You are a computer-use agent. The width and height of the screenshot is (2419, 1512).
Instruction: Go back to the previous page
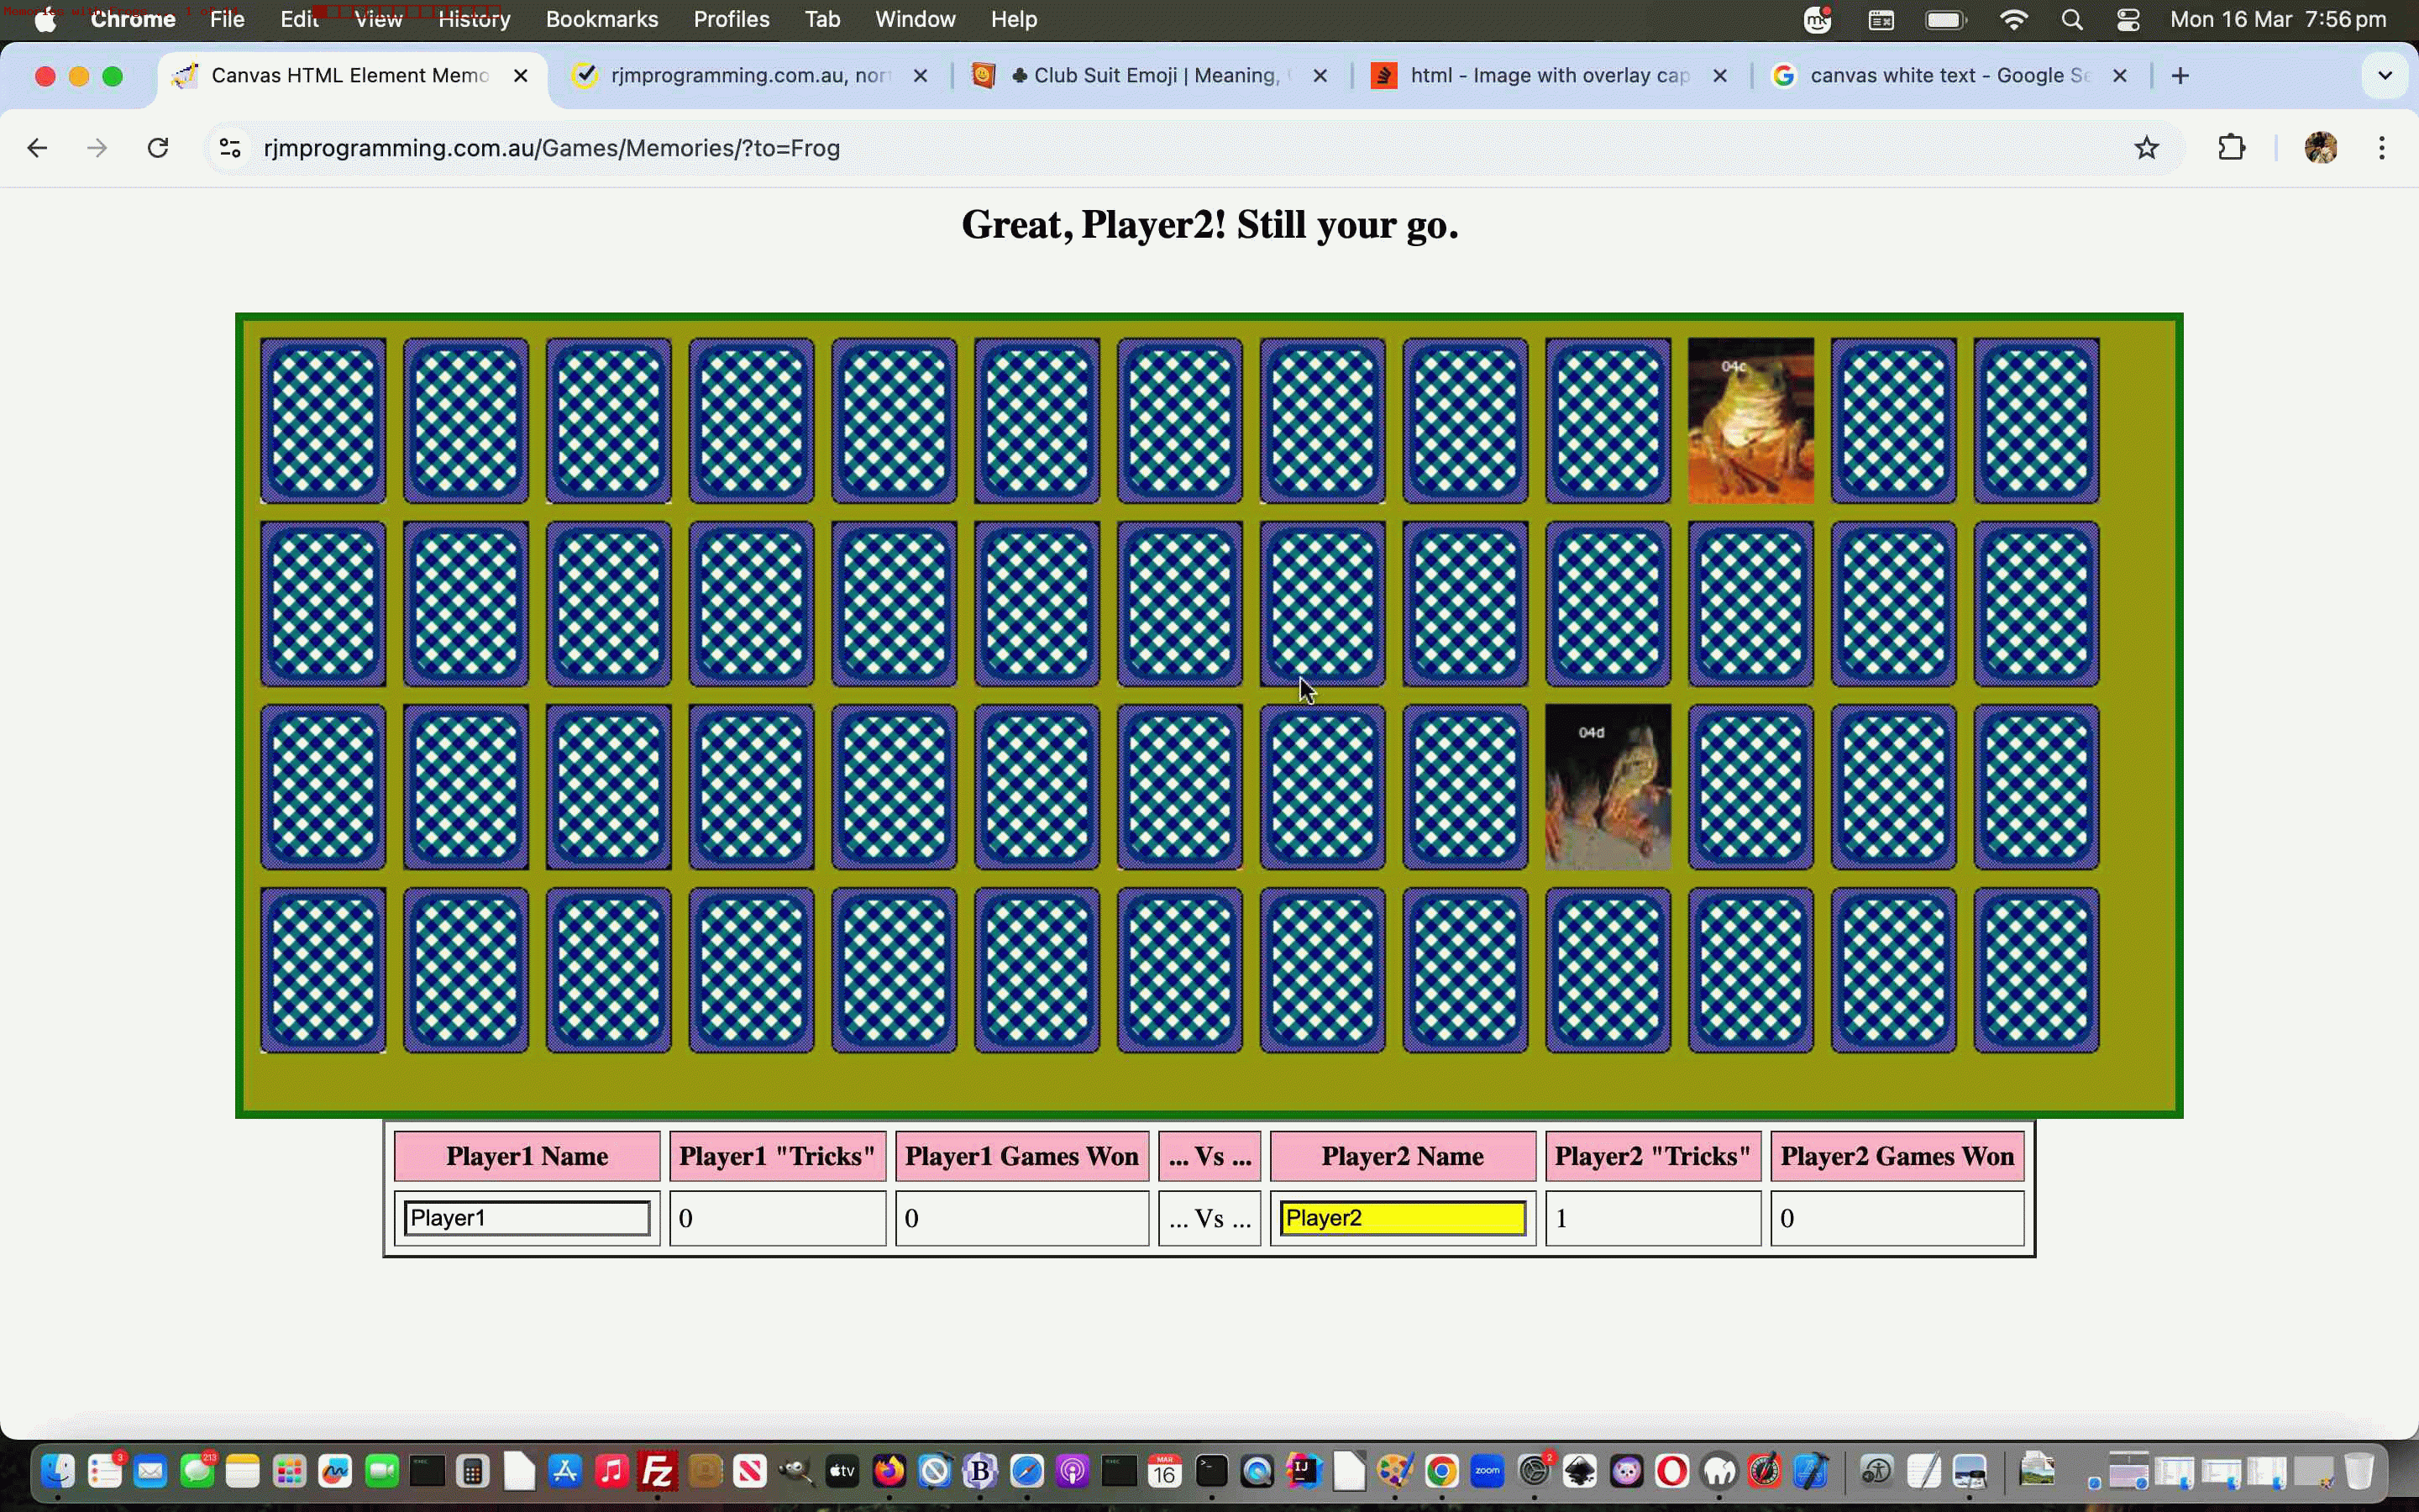tap(37, 148)
